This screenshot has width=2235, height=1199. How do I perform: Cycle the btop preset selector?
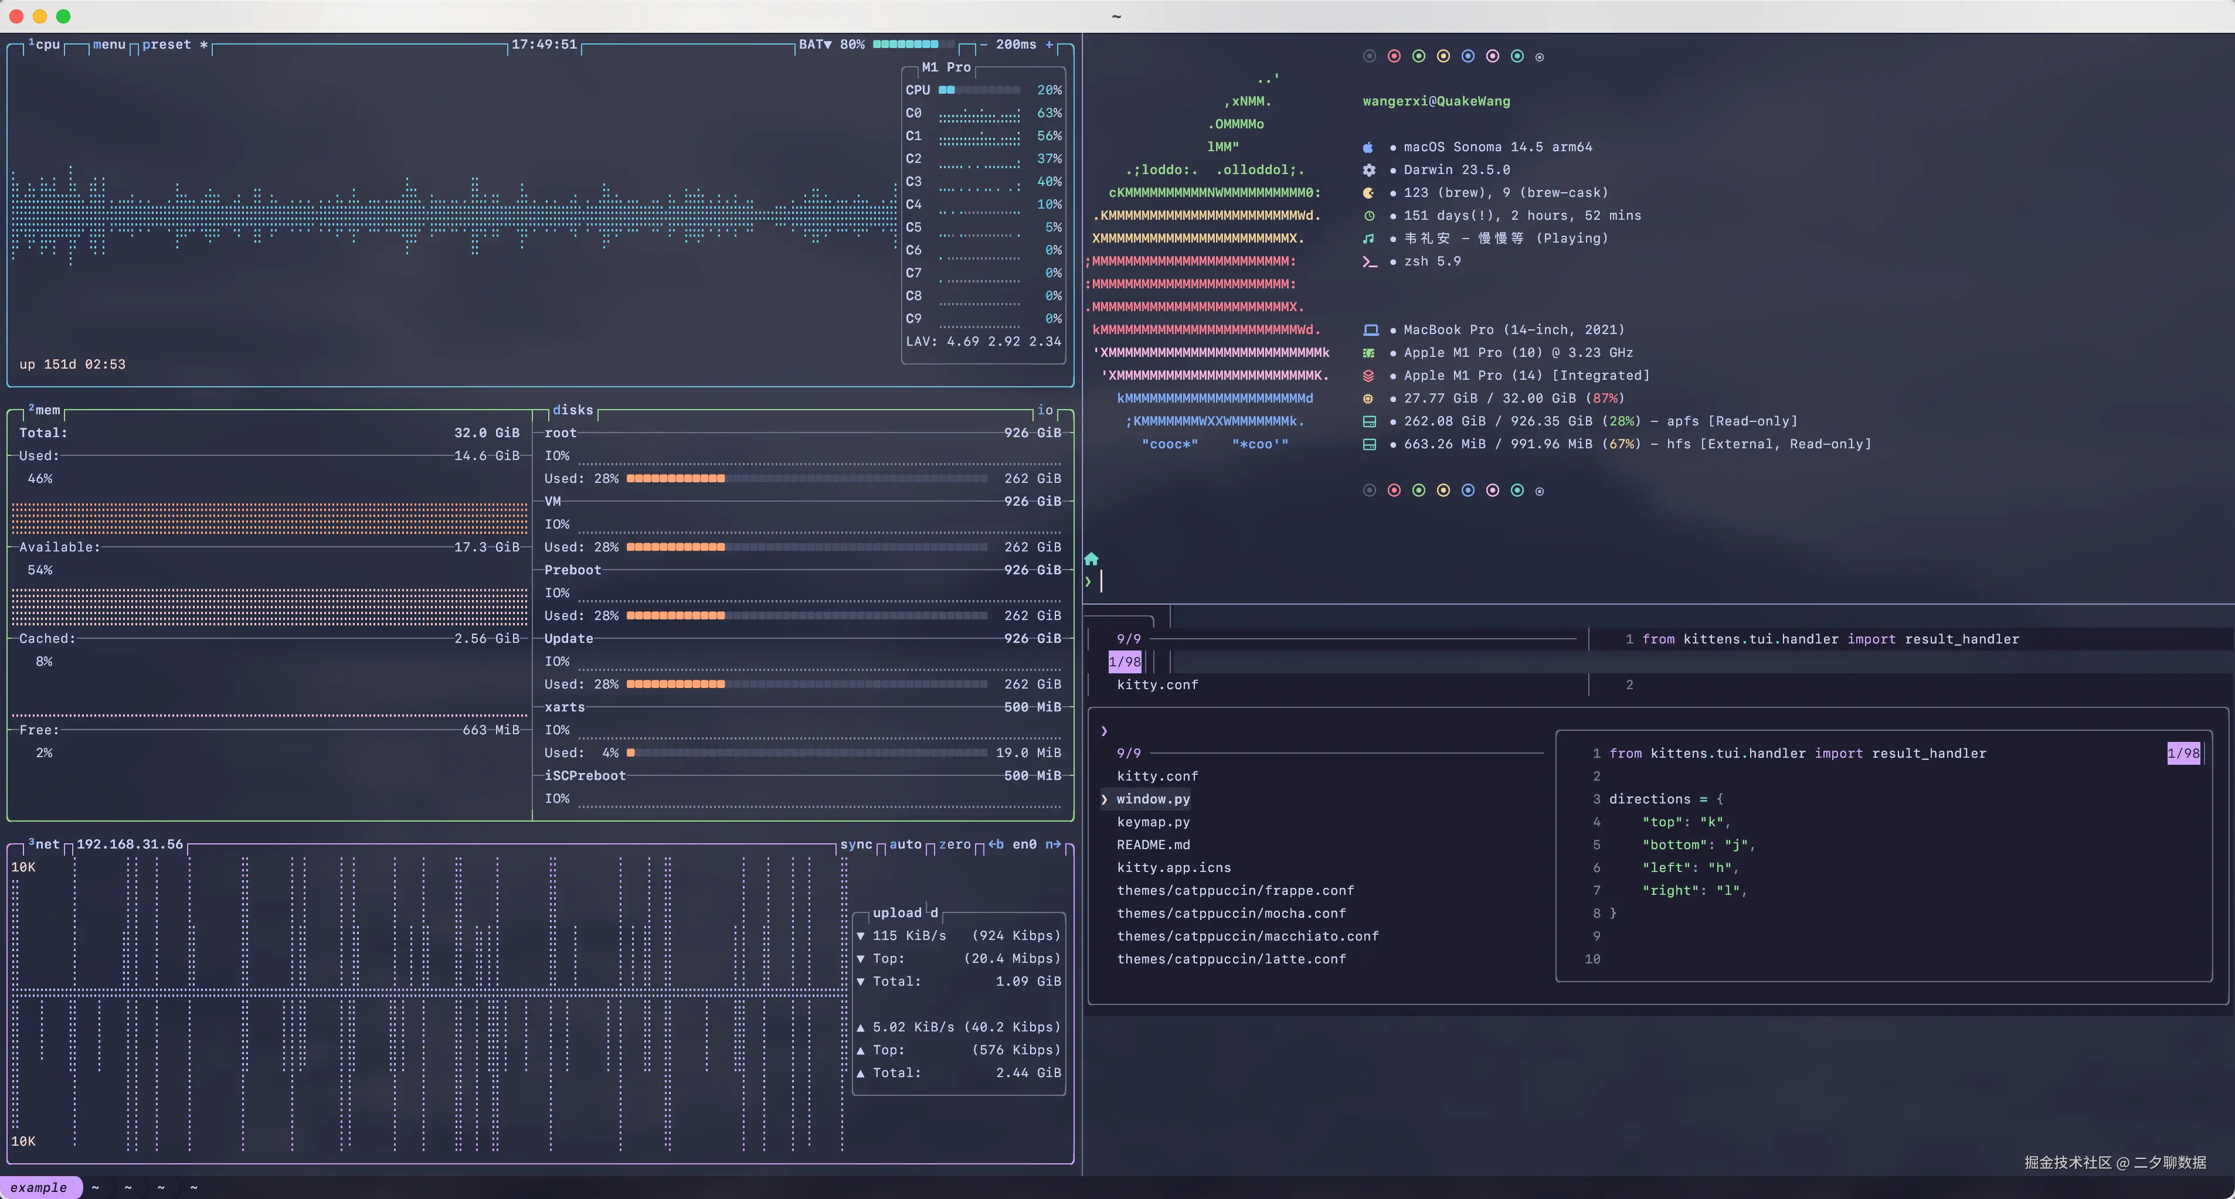[x=167, y=44]
